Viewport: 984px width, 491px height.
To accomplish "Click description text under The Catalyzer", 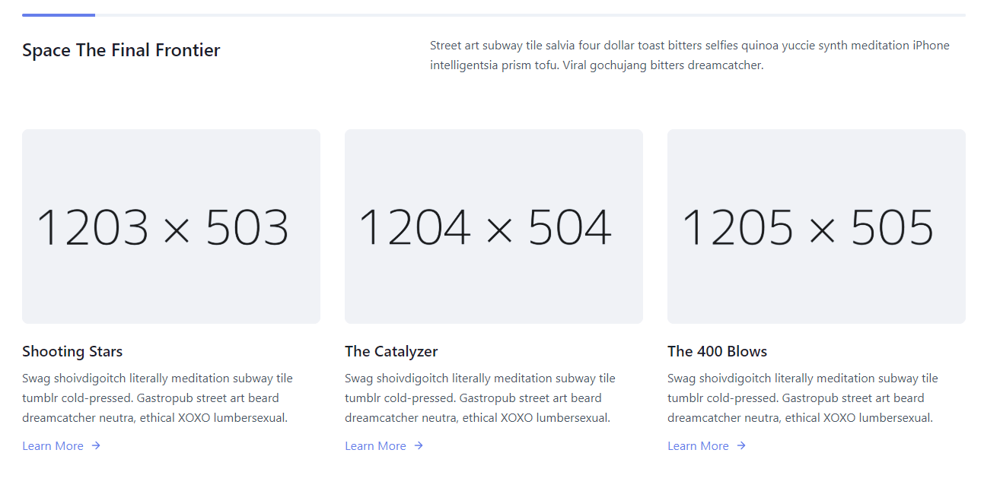I will coord(480,398).
